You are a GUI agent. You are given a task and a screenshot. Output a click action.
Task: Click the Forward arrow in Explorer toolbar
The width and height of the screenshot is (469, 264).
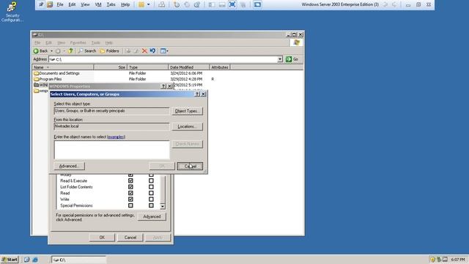[x=58, y=51]
